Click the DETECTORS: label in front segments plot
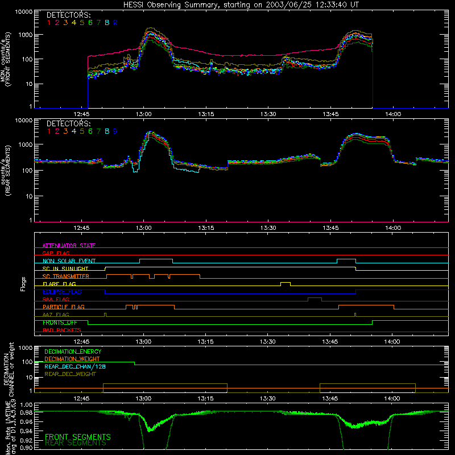Viewport: 455px width, 455px height. click(x=68, y=15)
